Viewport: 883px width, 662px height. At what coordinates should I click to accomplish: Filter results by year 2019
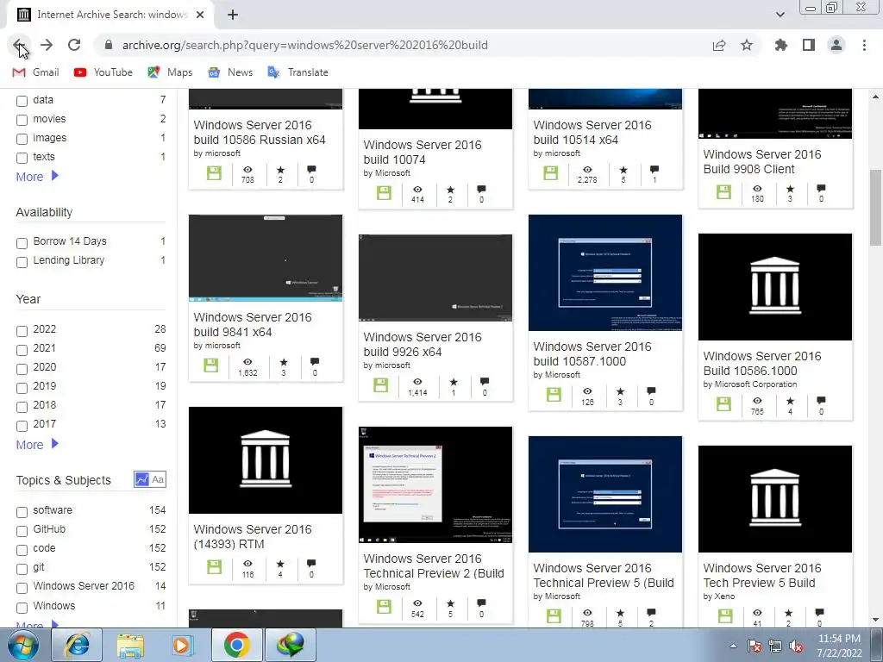(x=22, y=388)
